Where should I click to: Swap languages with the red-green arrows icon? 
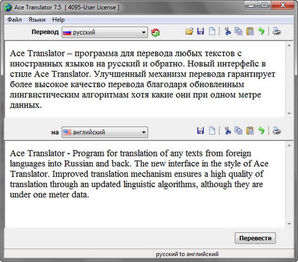click(156, 32)
